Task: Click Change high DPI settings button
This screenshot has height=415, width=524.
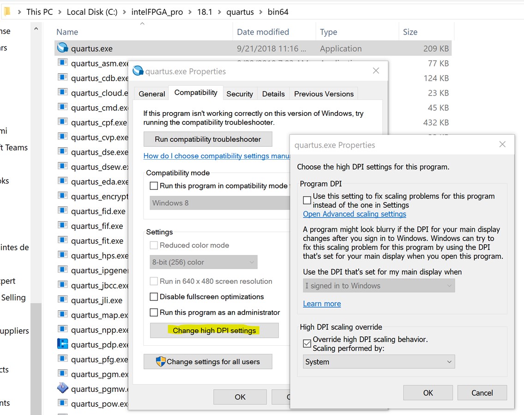Action: pyautogui.click(x=214, y=331)
